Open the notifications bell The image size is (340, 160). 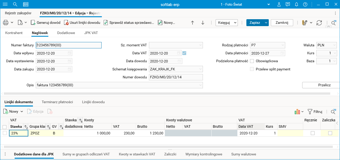[297, 4]
